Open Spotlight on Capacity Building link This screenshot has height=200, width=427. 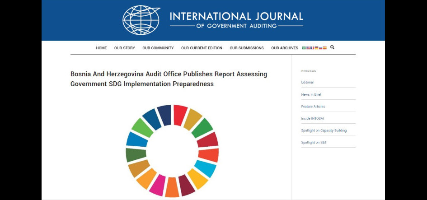[324, 130]
